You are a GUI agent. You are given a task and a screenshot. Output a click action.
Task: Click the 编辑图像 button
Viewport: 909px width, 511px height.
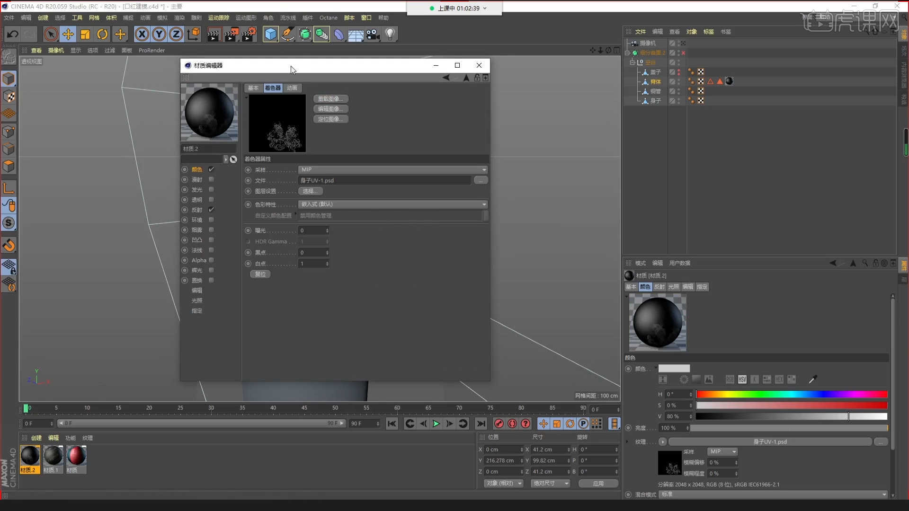[330, 109]
